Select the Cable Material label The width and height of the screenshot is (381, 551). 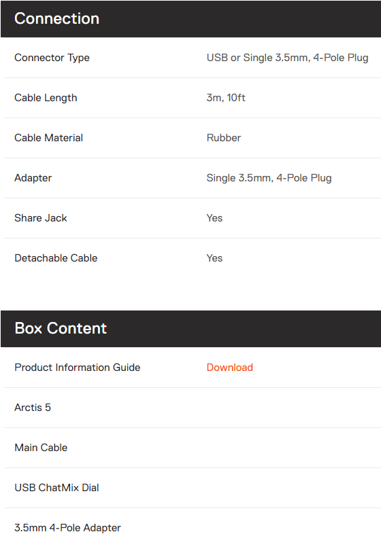48,138
